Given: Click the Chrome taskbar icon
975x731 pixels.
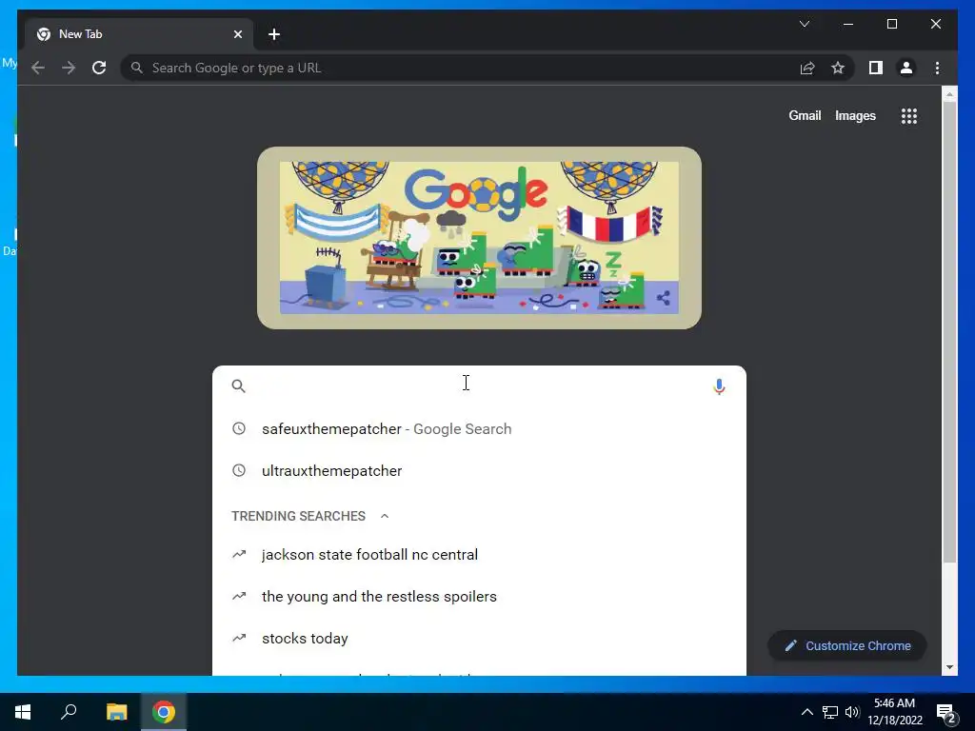Looking at the screenshot, I should 164,712.
